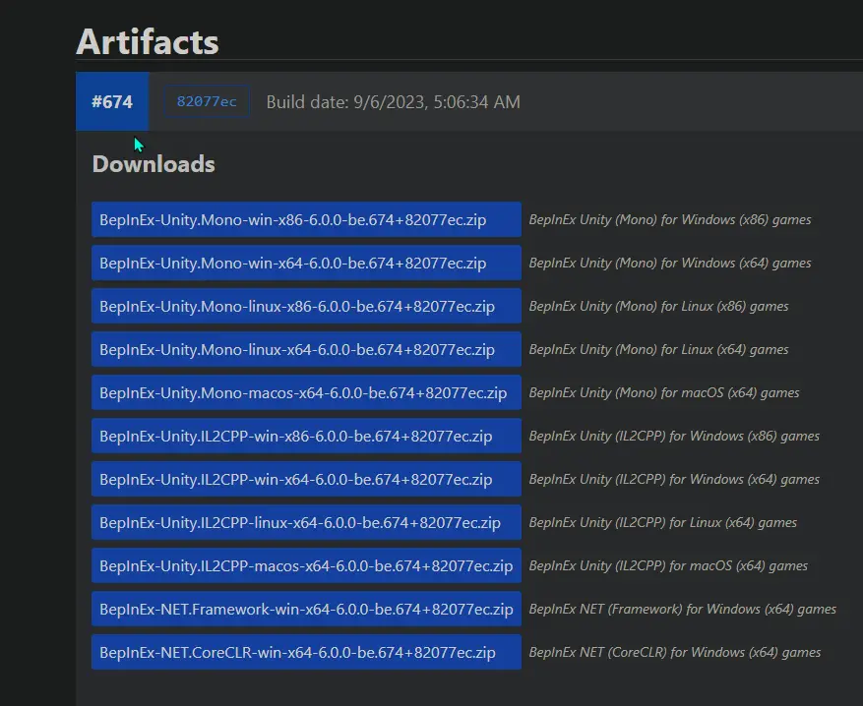Click the Artifacts heading

click(148, 41)
